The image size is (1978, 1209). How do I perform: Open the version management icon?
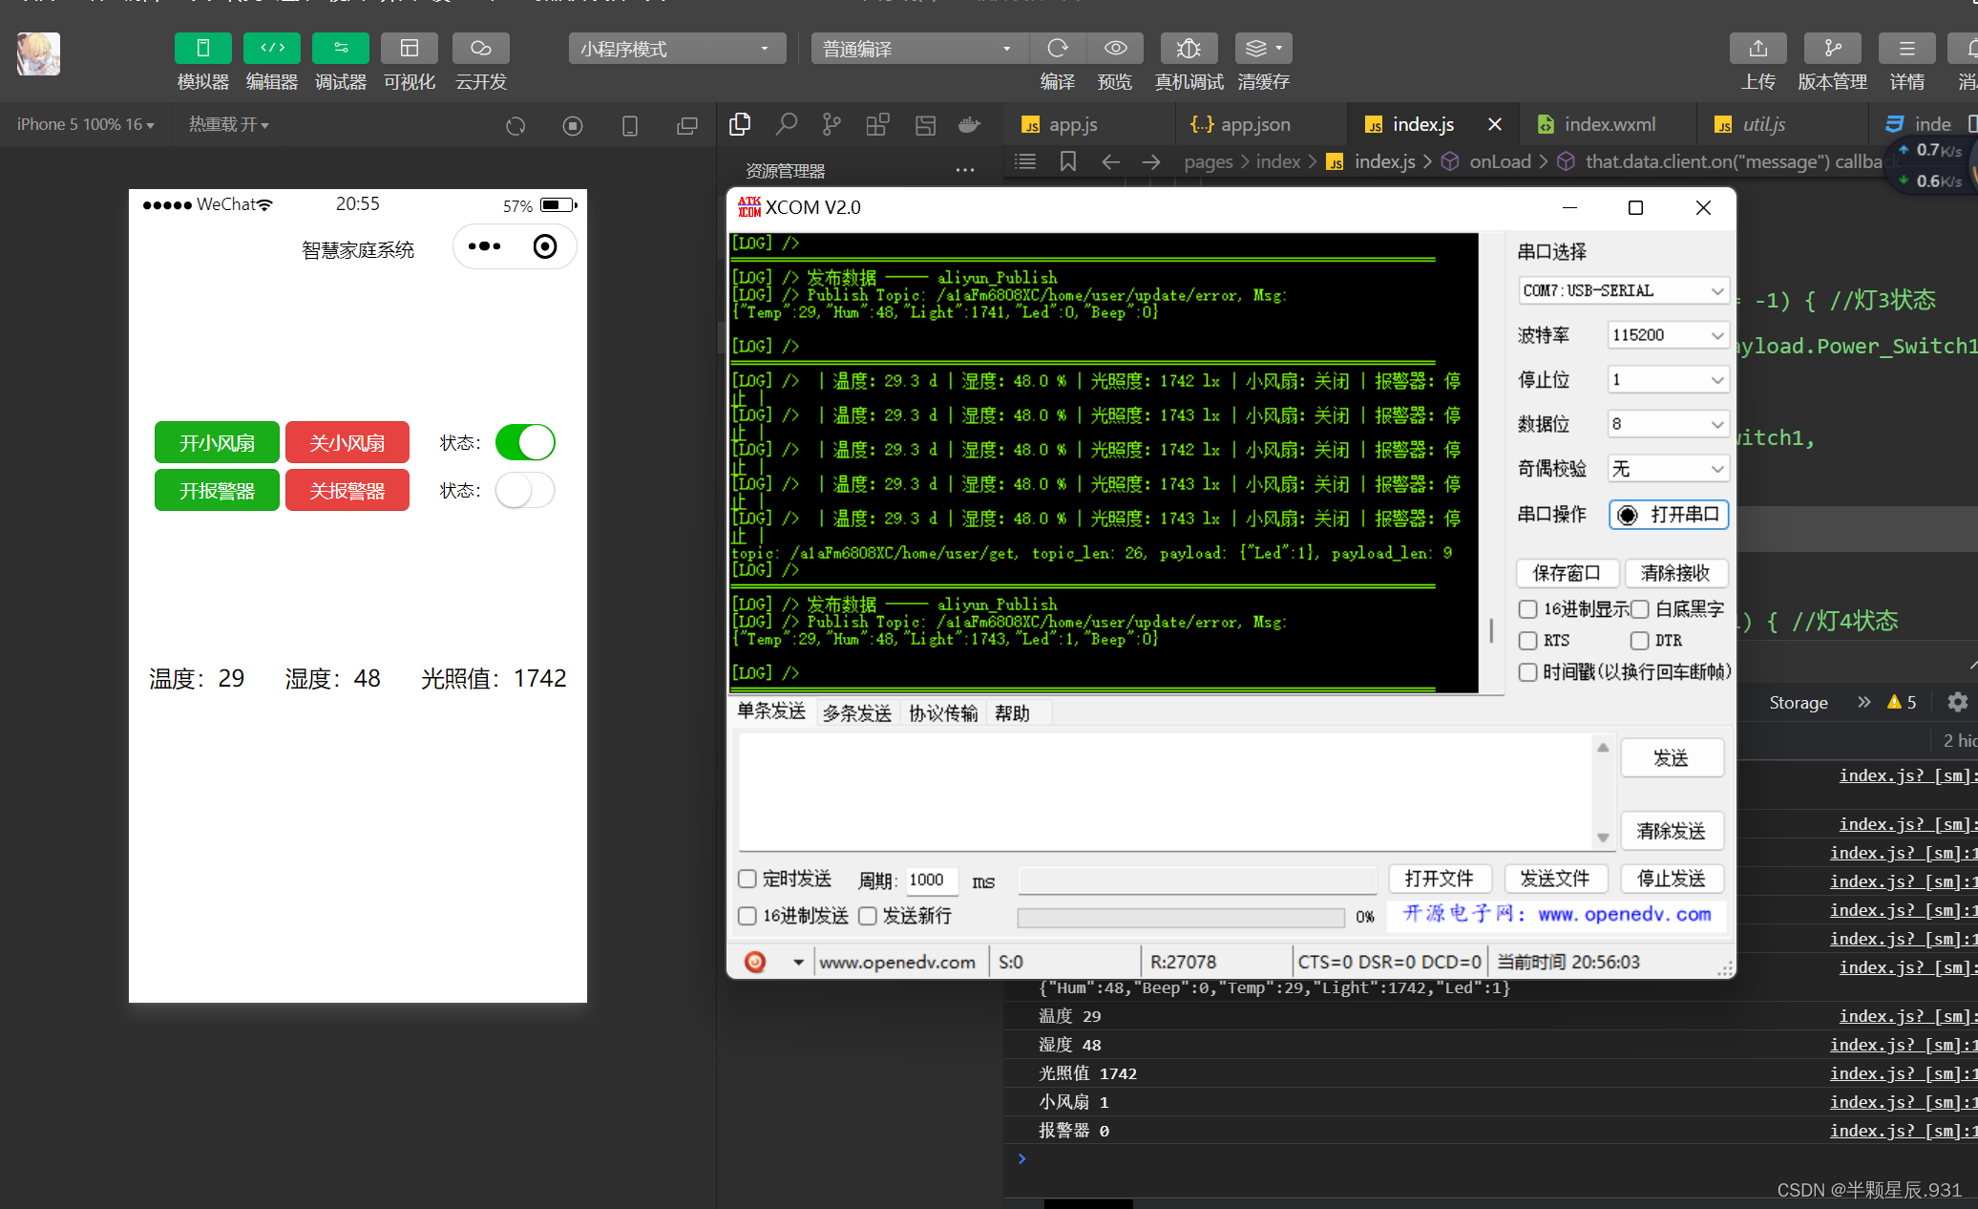[x=1832, y=49]
